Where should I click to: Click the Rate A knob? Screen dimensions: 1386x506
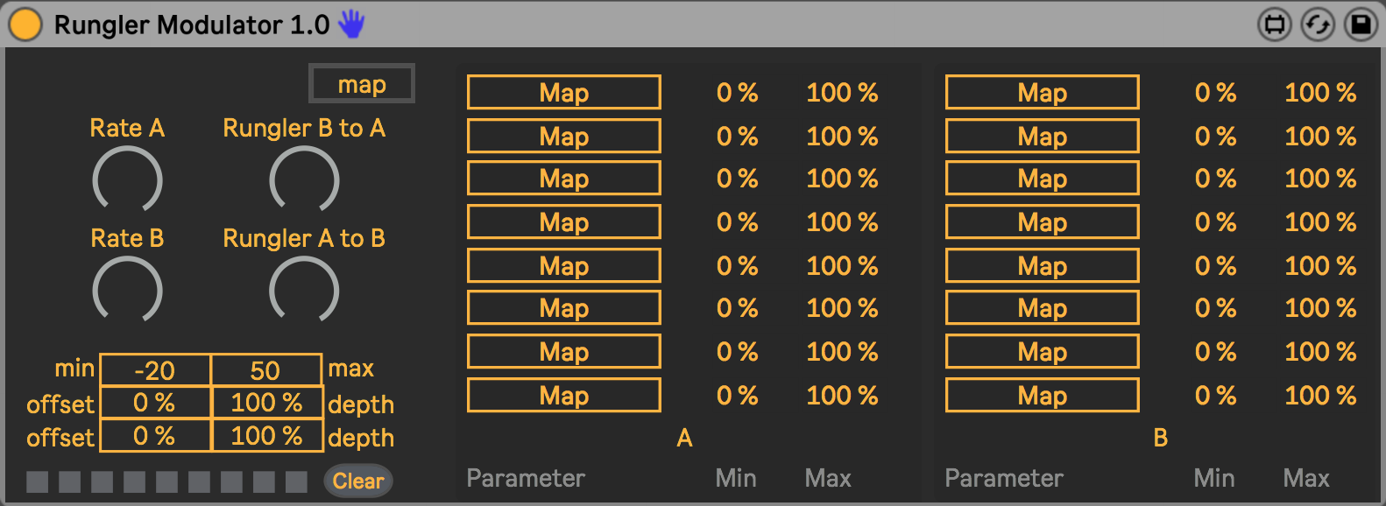127,180
